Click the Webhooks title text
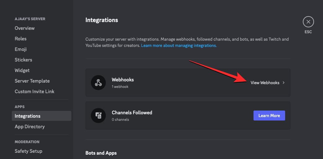The height and width of the screenshot is (159, 323). pyautogui.click(x=123, y=80)
